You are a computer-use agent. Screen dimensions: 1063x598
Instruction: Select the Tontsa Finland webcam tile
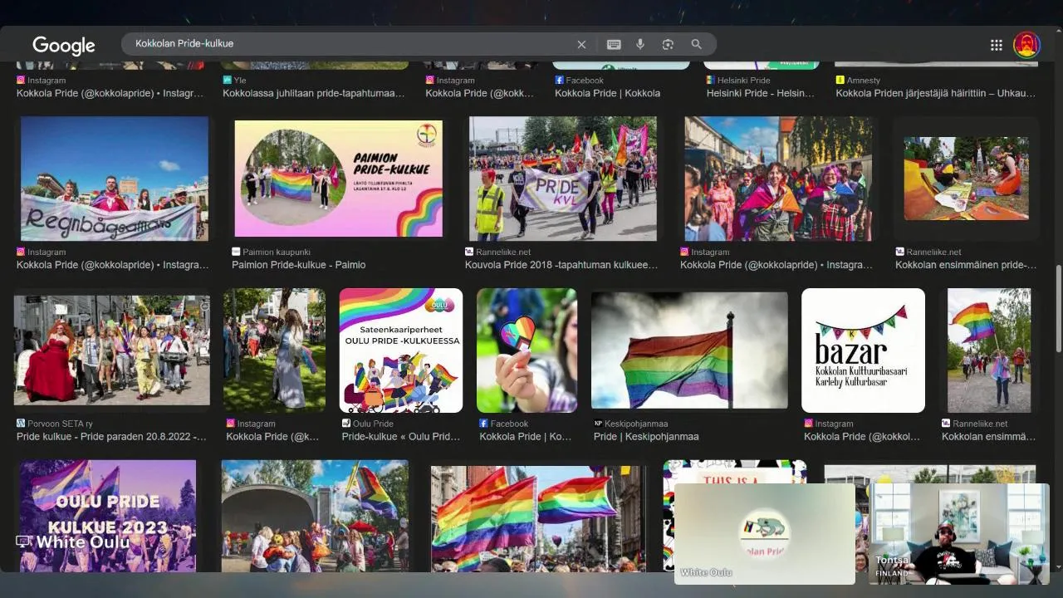pyautogui.click(x=959, y=533)
